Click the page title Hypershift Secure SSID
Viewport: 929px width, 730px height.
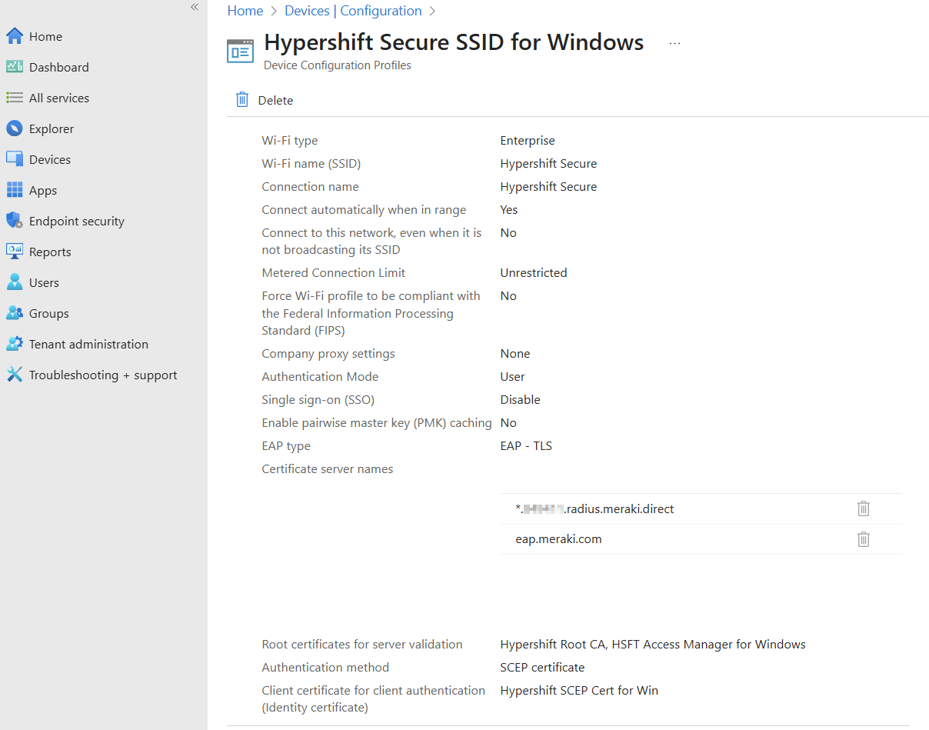pos(454,42)
